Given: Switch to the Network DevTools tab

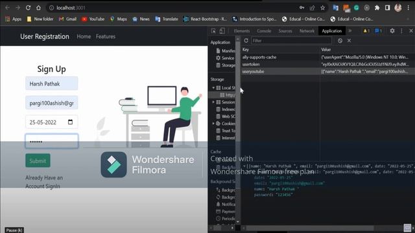Looking at the screenshot, I should point(307,31).
